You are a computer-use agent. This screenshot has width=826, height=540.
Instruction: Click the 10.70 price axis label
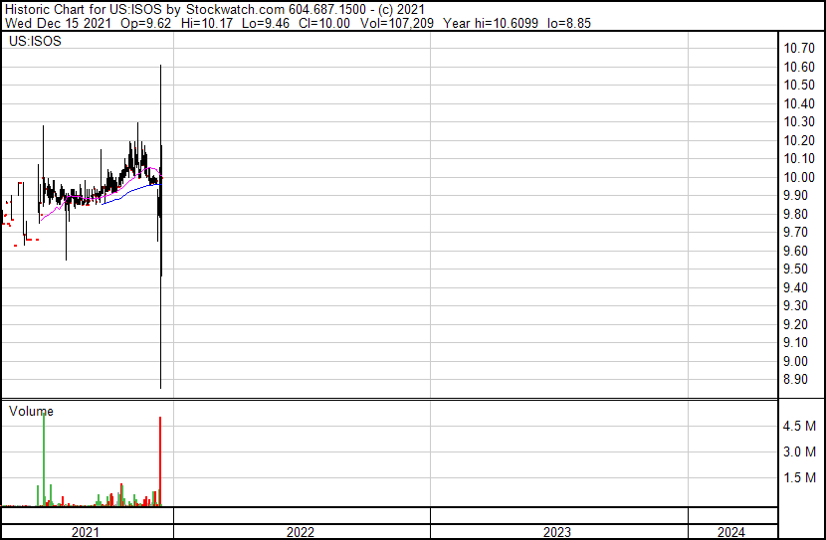coord(800,49)
